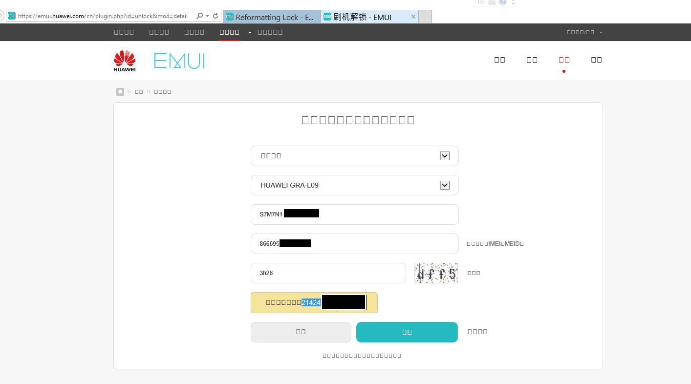
Task: Go to home via the breadcrumb house icon
Action: click(x=120, y=92)
